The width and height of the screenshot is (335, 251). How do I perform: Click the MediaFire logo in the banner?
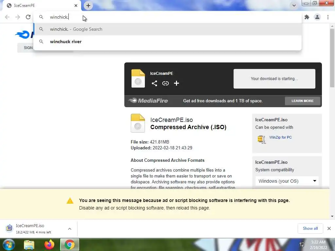[x=148, y=101]
